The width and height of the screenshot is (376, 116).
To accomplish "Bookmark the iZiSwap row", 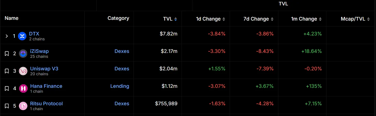I will point(7,53).
